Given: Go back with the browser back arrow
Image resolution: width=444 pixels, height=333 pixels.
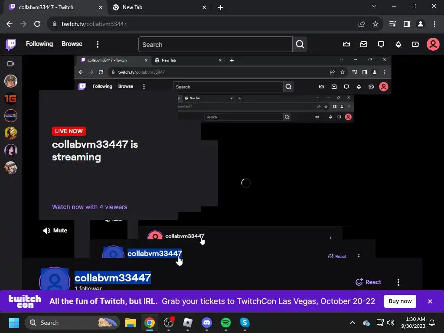Looking at the screenshot, I should tap(10, 24).
